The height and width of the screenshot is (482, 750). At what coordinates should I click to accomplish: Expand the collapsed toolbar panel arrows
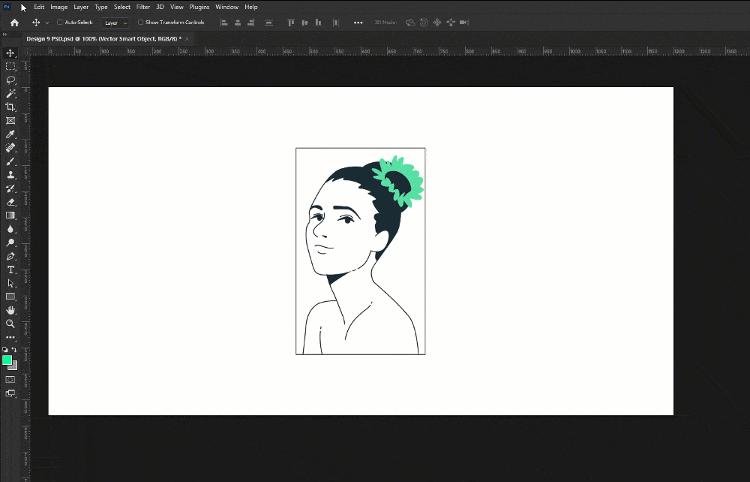pyautogui.click(x=4, y=35)
